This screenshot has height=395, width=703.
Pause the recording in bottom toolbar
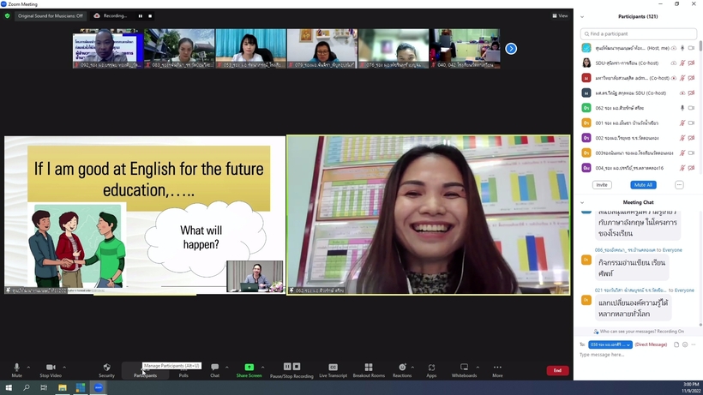(287, 367)
